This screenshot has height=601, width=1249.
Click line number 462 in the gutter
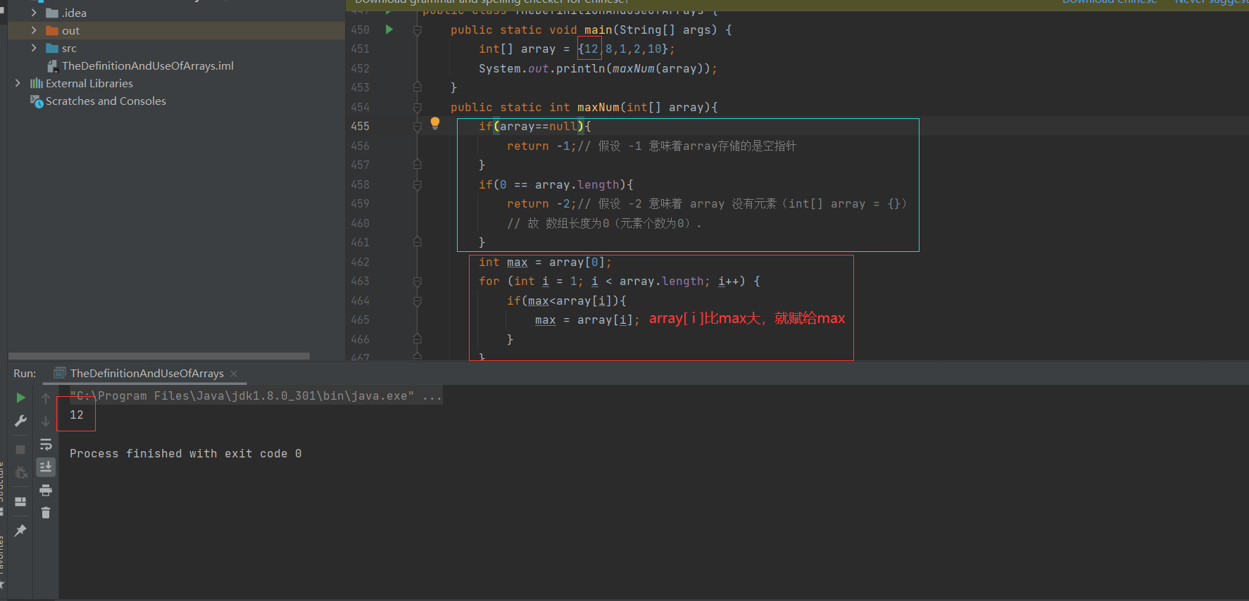pos(360,262)
